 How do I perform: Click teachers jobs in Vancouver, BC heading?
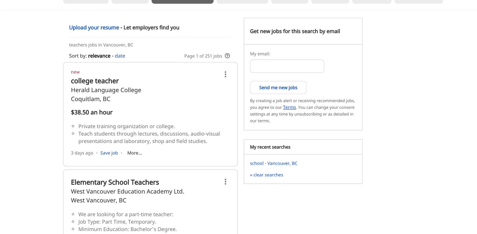click(x=101, y=45)
